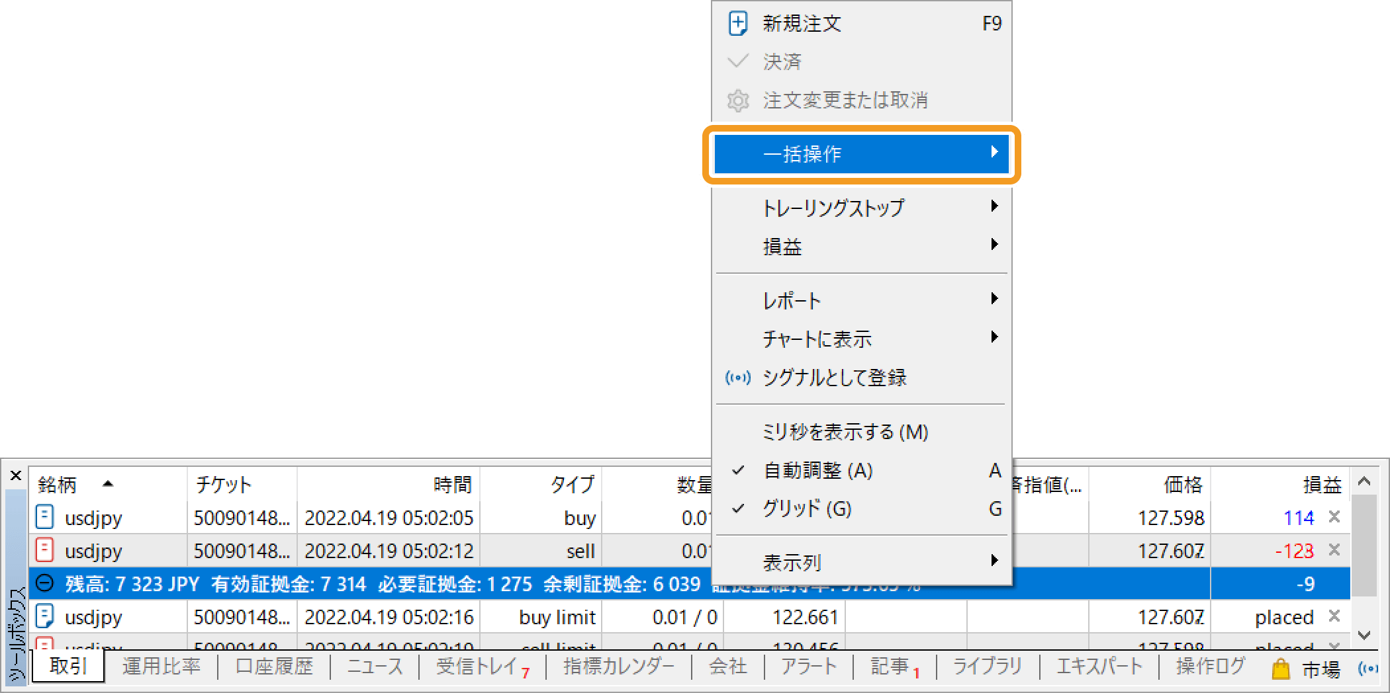Toggle 自動調整 (A) option

861,470
